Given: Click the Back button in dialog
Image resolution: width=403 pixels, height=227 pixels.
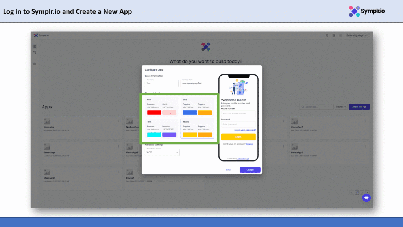Looking at the screenshot, I should (228, 170).
